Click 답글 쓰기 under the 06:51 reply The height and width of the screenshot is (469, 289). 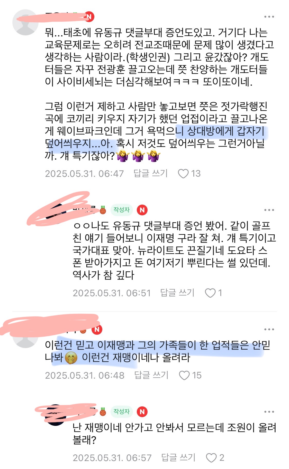coord(177,293)
